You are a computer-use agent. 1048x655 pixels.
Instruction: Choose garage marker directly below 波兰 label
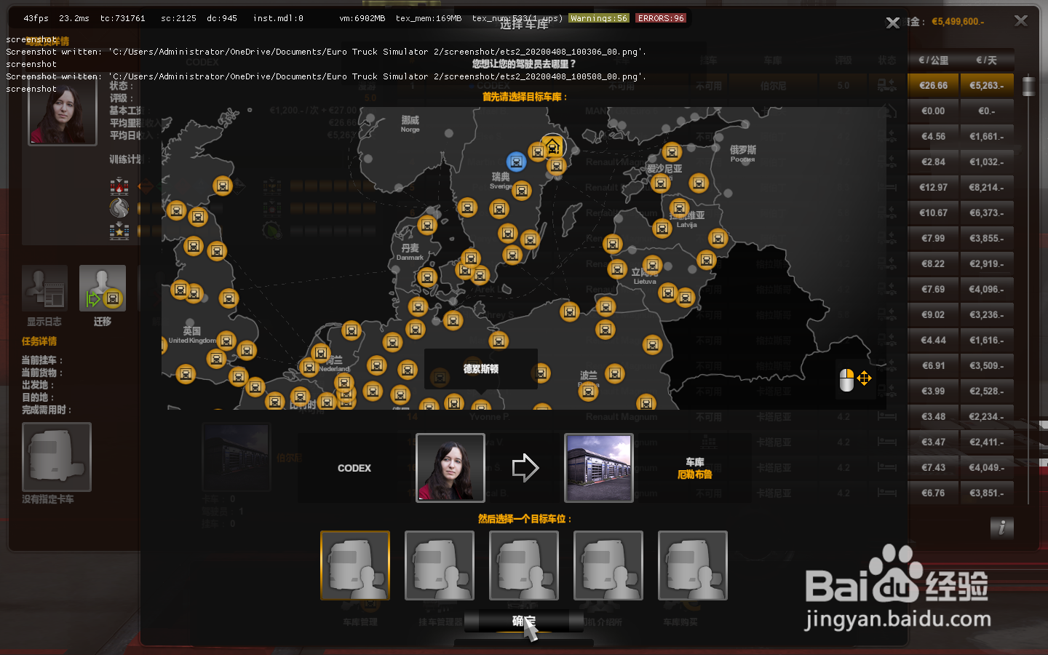coord(588,392)
